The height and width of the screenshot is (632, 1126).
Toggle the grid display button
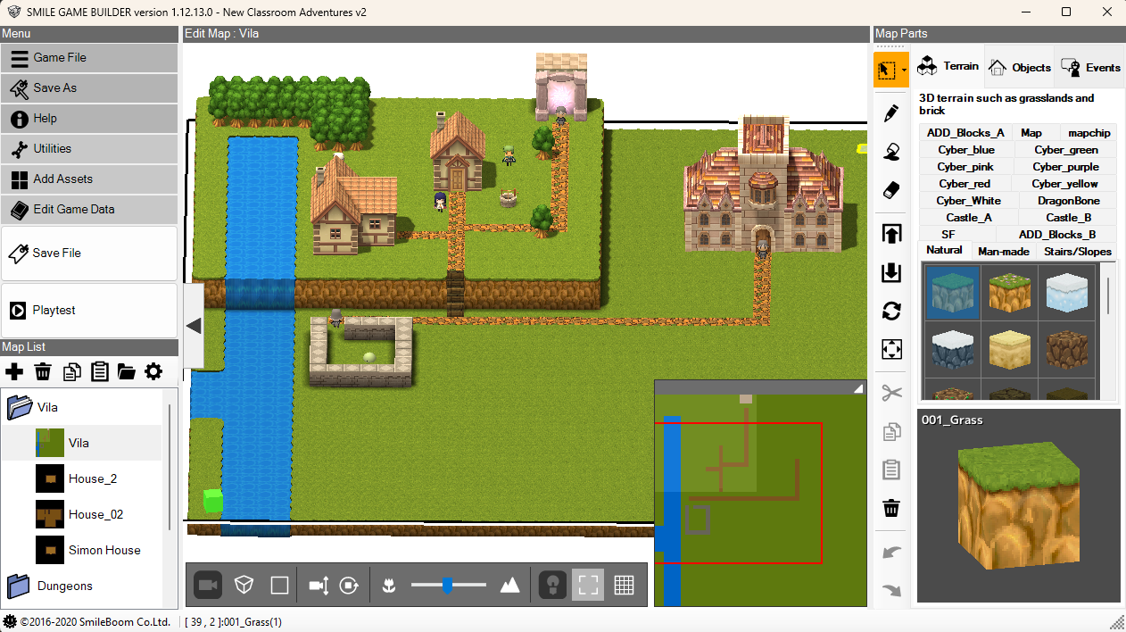coord(624,585)
